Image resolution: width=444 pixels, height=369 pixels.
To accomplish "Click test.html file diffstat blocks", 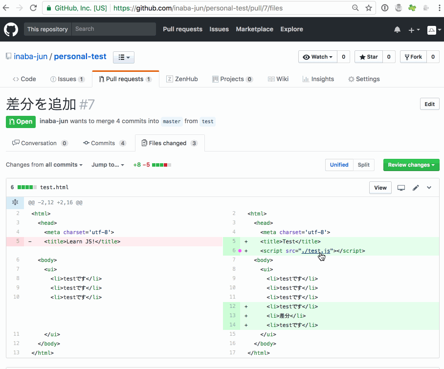I will [x=27, y=187].
